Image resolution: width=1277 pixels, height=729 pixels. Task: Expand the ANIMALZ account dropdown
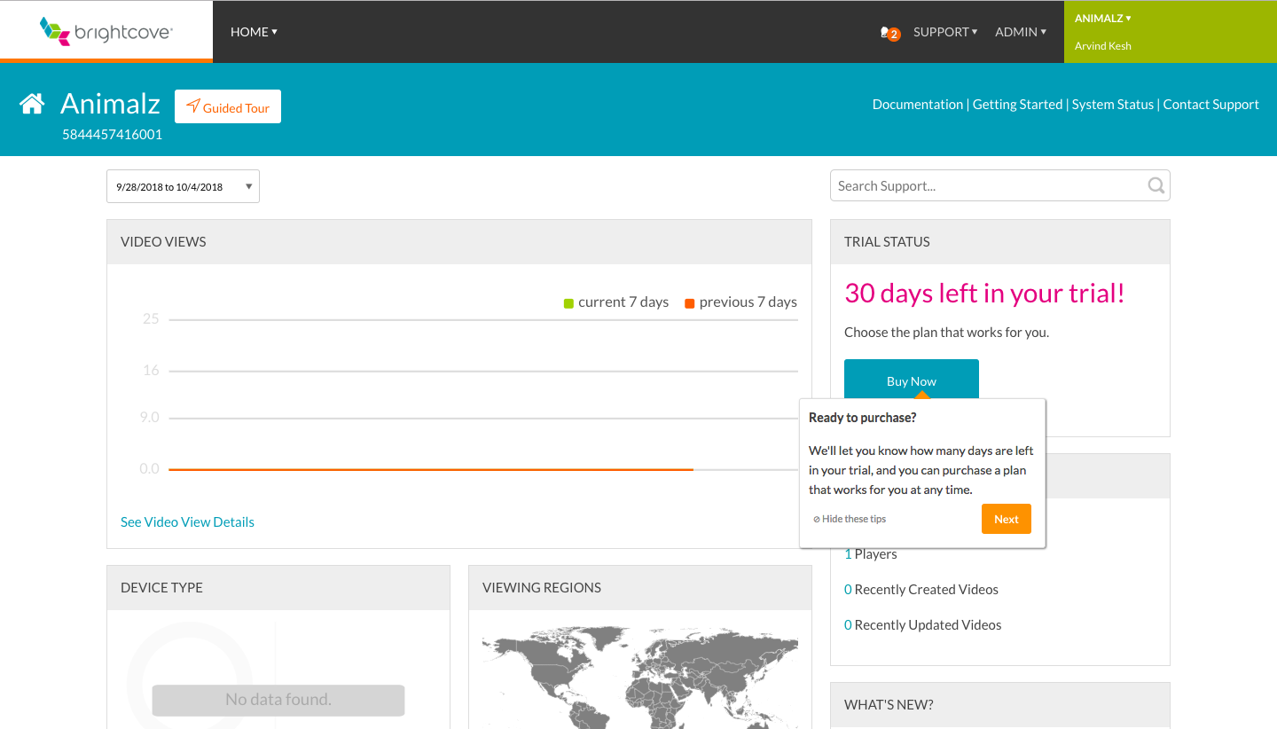1102,18
